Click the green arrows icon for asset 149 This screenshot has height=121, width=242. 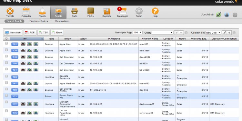point(29,57)
